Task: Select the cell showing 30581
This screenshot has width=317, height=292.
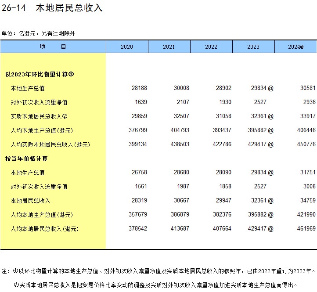Action: (x=308, y=88)
